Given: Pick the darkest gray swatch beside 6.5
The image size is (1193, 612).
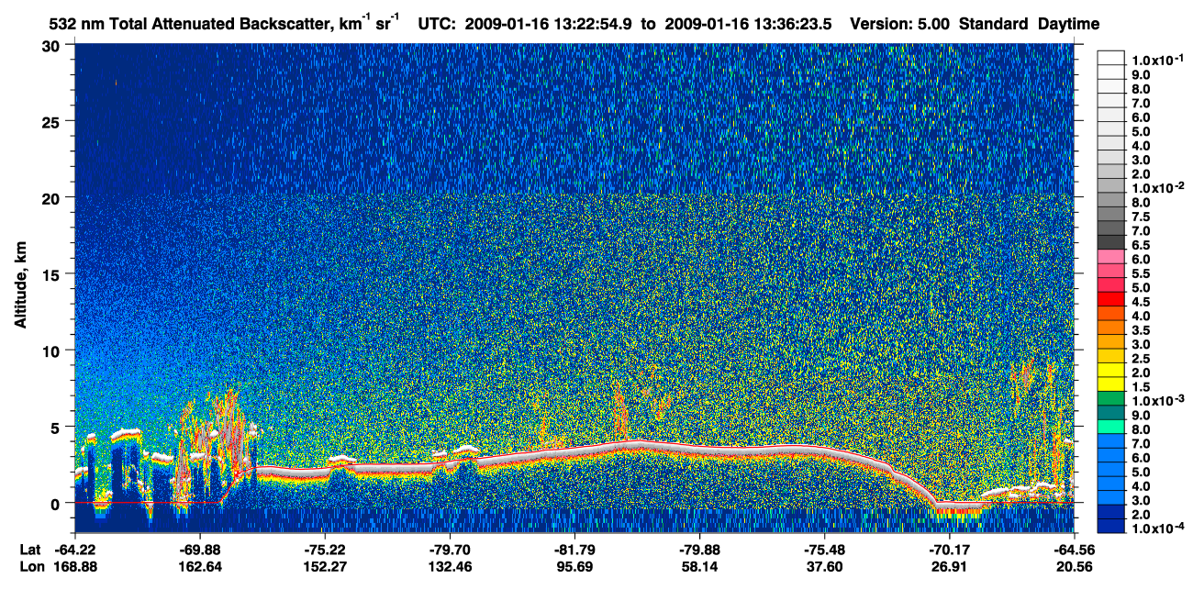Looking at the screenshot, I should point(1110,242).
